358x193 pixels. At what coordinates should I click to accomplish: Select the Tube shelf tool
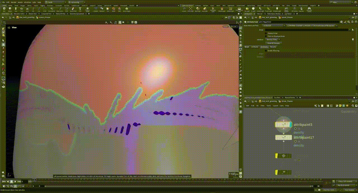[x=16, y=10]
